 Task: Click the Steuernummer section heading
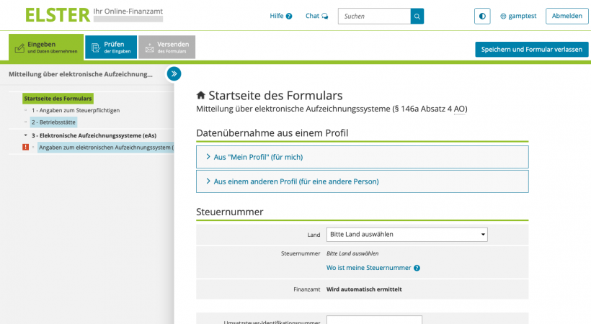coord(229,212)
